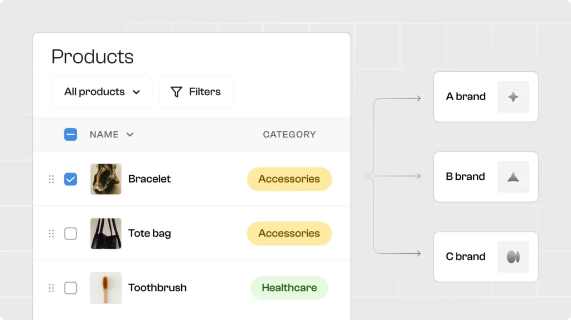This screenshot has height=320, width=571.
Task: Click the B brand triangle icon
Action: (513, 177)
